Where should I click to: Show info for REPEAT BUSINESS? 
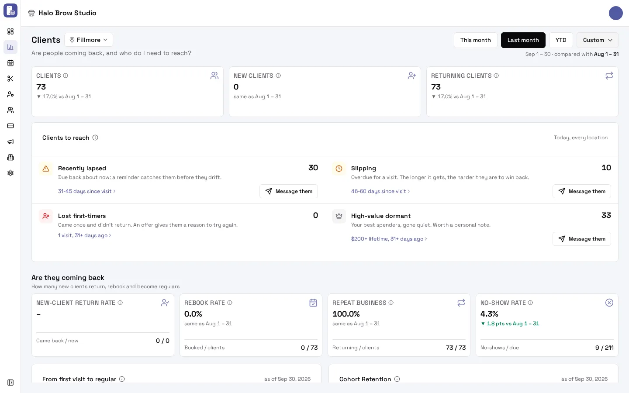(x=391, y=303)
